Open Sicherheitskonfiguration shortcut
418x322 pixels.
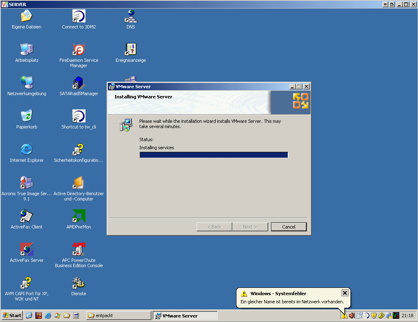[79, 149]
